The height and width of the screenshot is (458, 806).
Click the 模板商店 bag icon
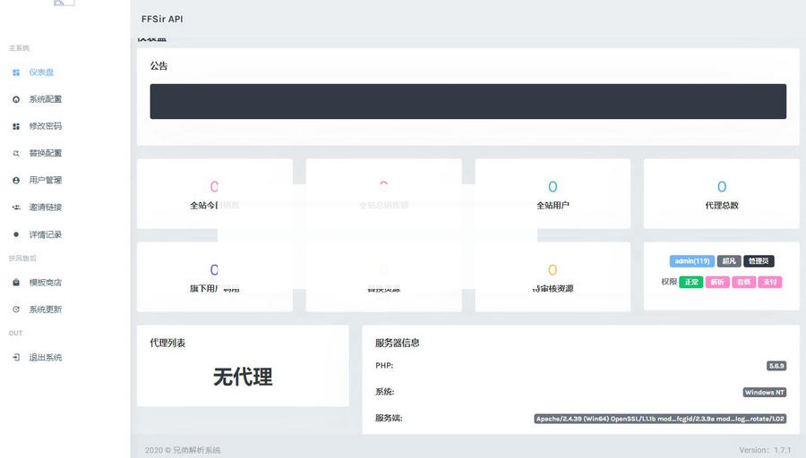tap(16, 283)
